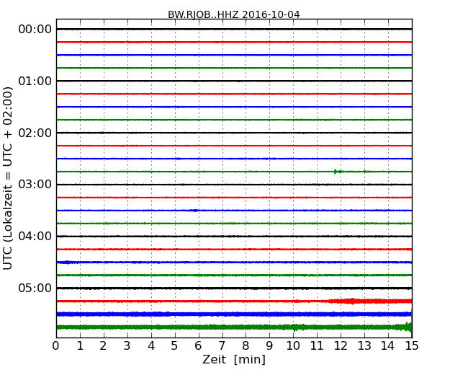Click the UTC Lokalzeit vertical axis label

tap(8, 178)
